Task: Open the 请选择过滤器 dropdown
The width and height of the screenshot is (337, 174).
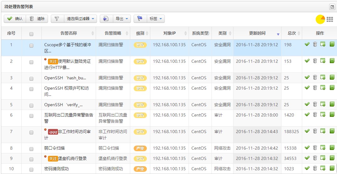Action: point(80,19)
